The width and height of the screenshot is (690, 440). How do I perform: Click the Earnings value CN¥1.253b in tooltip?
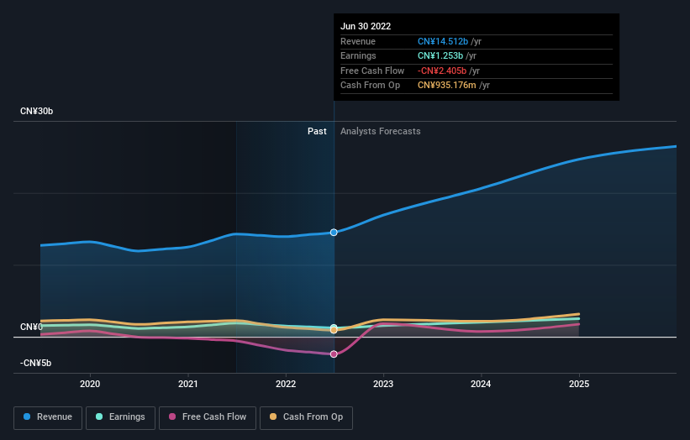pos(440,55)
